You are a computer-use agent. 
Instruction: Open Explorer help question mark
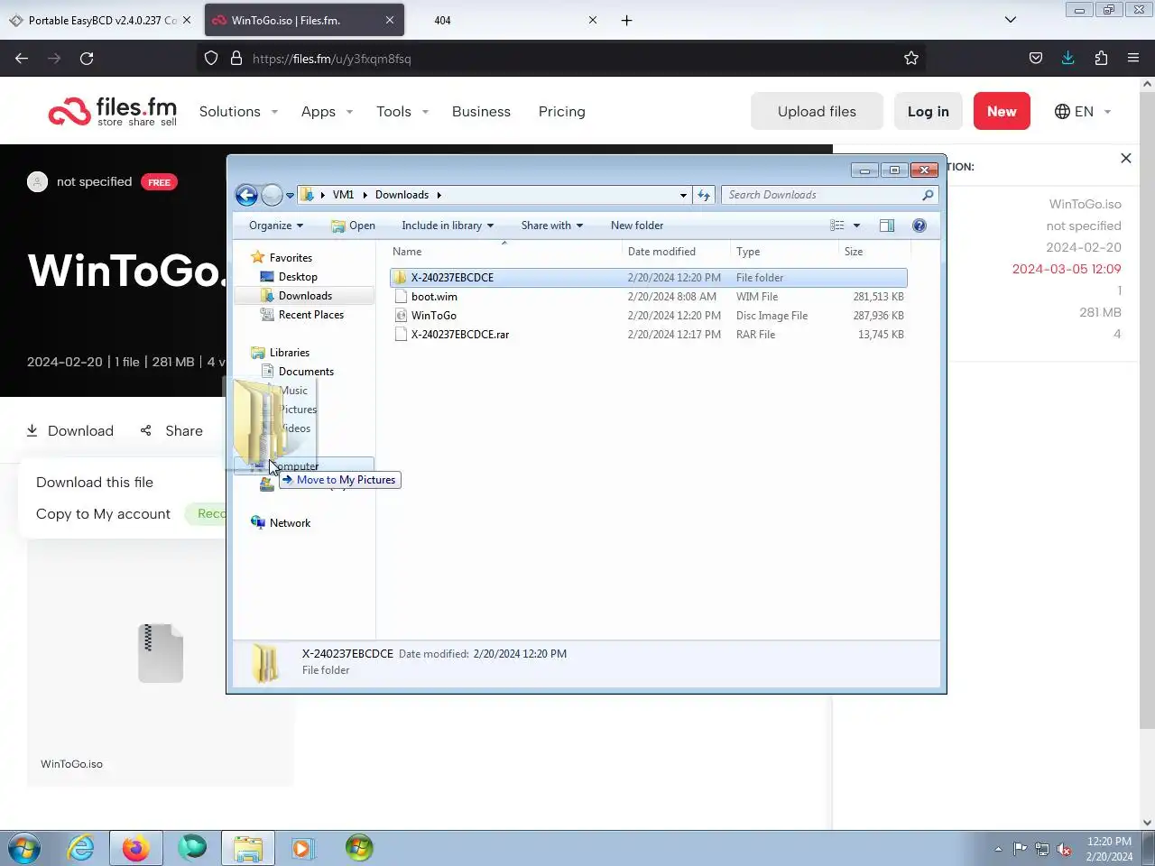919,226
